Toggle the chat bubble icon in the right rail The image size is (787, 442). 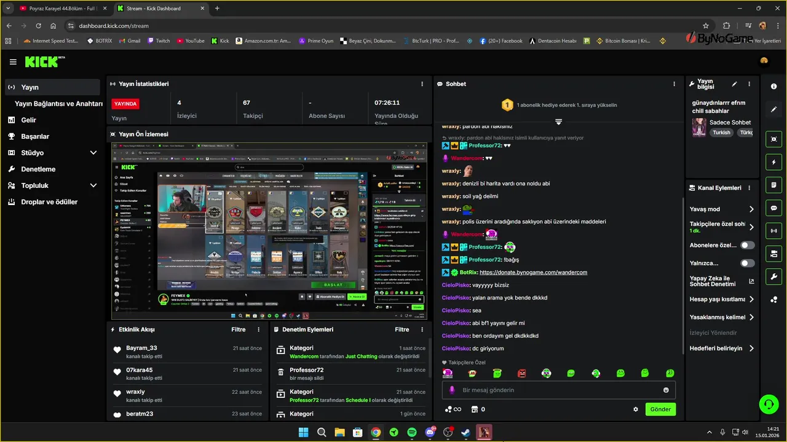coord(773,208)
